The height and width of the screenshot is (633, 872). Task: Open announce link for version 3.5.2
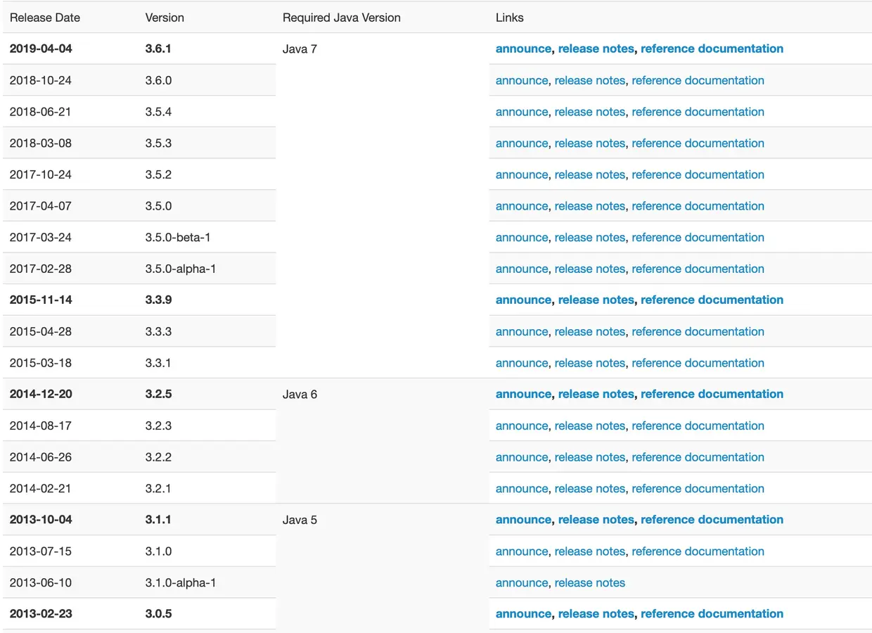522,174
